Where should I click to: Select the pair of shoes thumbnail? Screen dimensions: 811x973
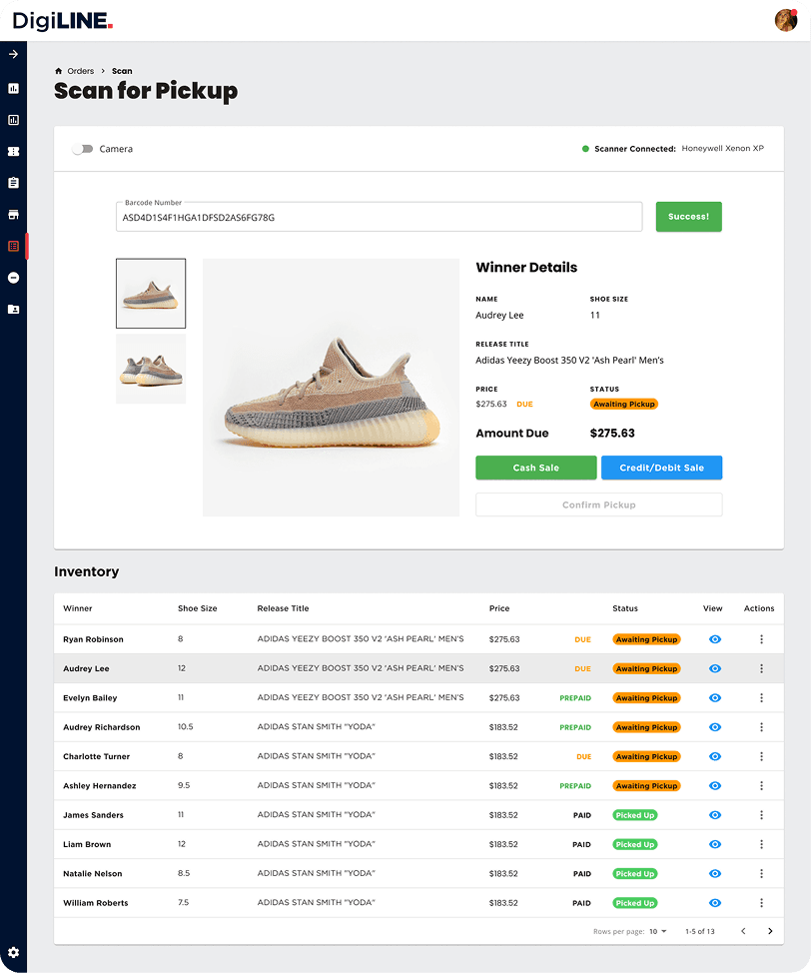(x=151, y=370)
